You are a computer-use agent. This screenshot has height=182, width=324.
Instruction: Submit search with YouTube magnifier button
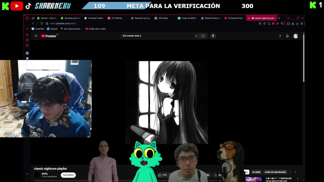point(203,36)
